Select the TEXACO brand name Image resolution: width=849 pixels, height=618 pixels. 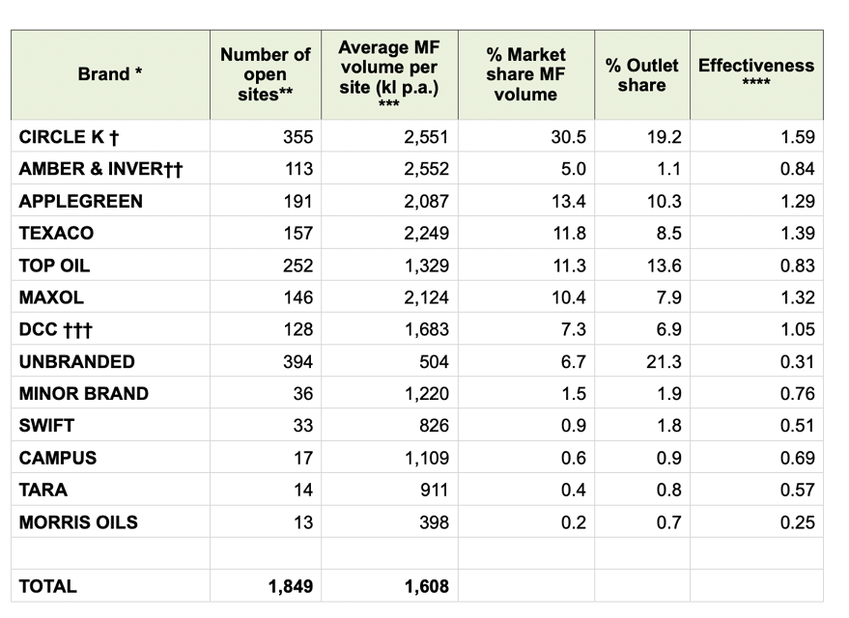click(x=56, y=233)
